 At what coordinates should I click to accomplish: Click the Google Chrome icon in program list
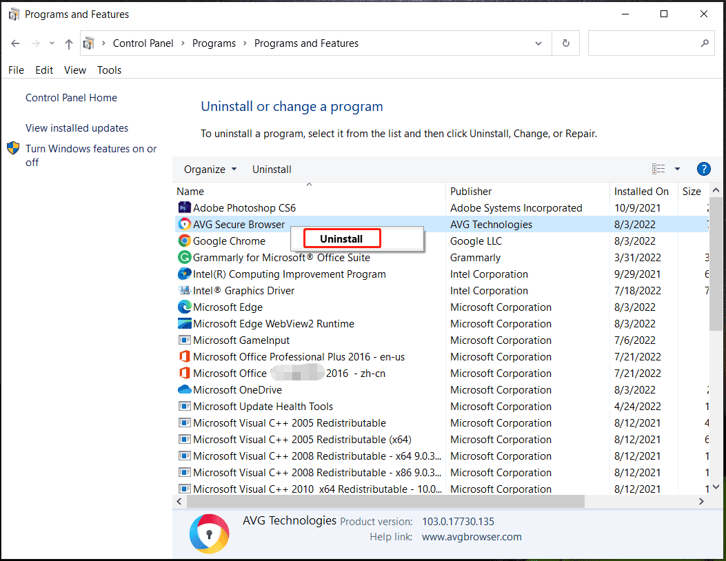pyautogui.click(x=184, y=241)
